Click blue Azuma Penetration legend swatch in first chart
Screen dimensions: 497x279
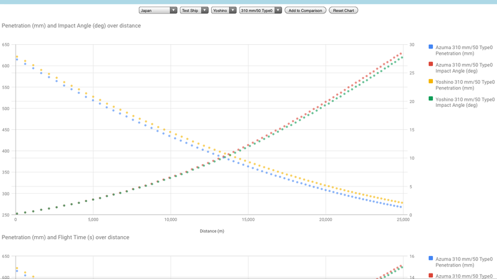point(431,47)
